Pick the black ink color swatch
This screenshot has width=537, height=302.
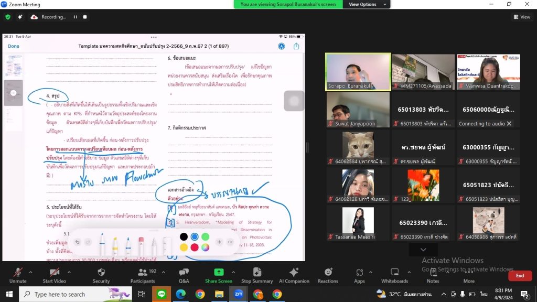(x=184, y=236)
